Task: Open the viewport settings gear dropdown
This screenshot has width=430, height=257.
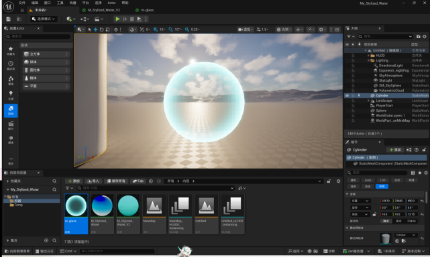Action: [x=322, y=29]
